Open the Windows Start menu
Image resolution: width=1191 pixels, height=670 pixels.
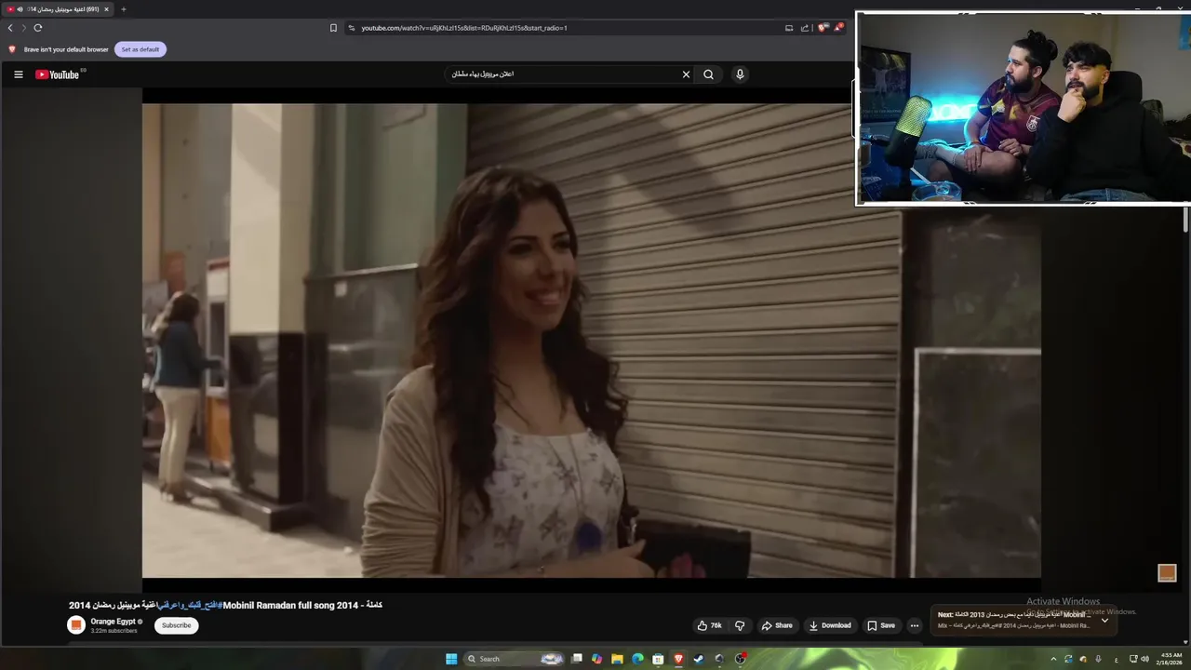[x=452, y=659]
